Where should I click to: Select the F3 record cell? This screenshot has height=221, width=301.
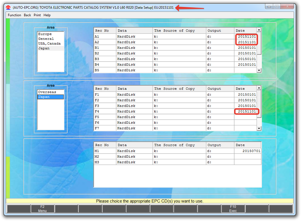click(105, 106)
